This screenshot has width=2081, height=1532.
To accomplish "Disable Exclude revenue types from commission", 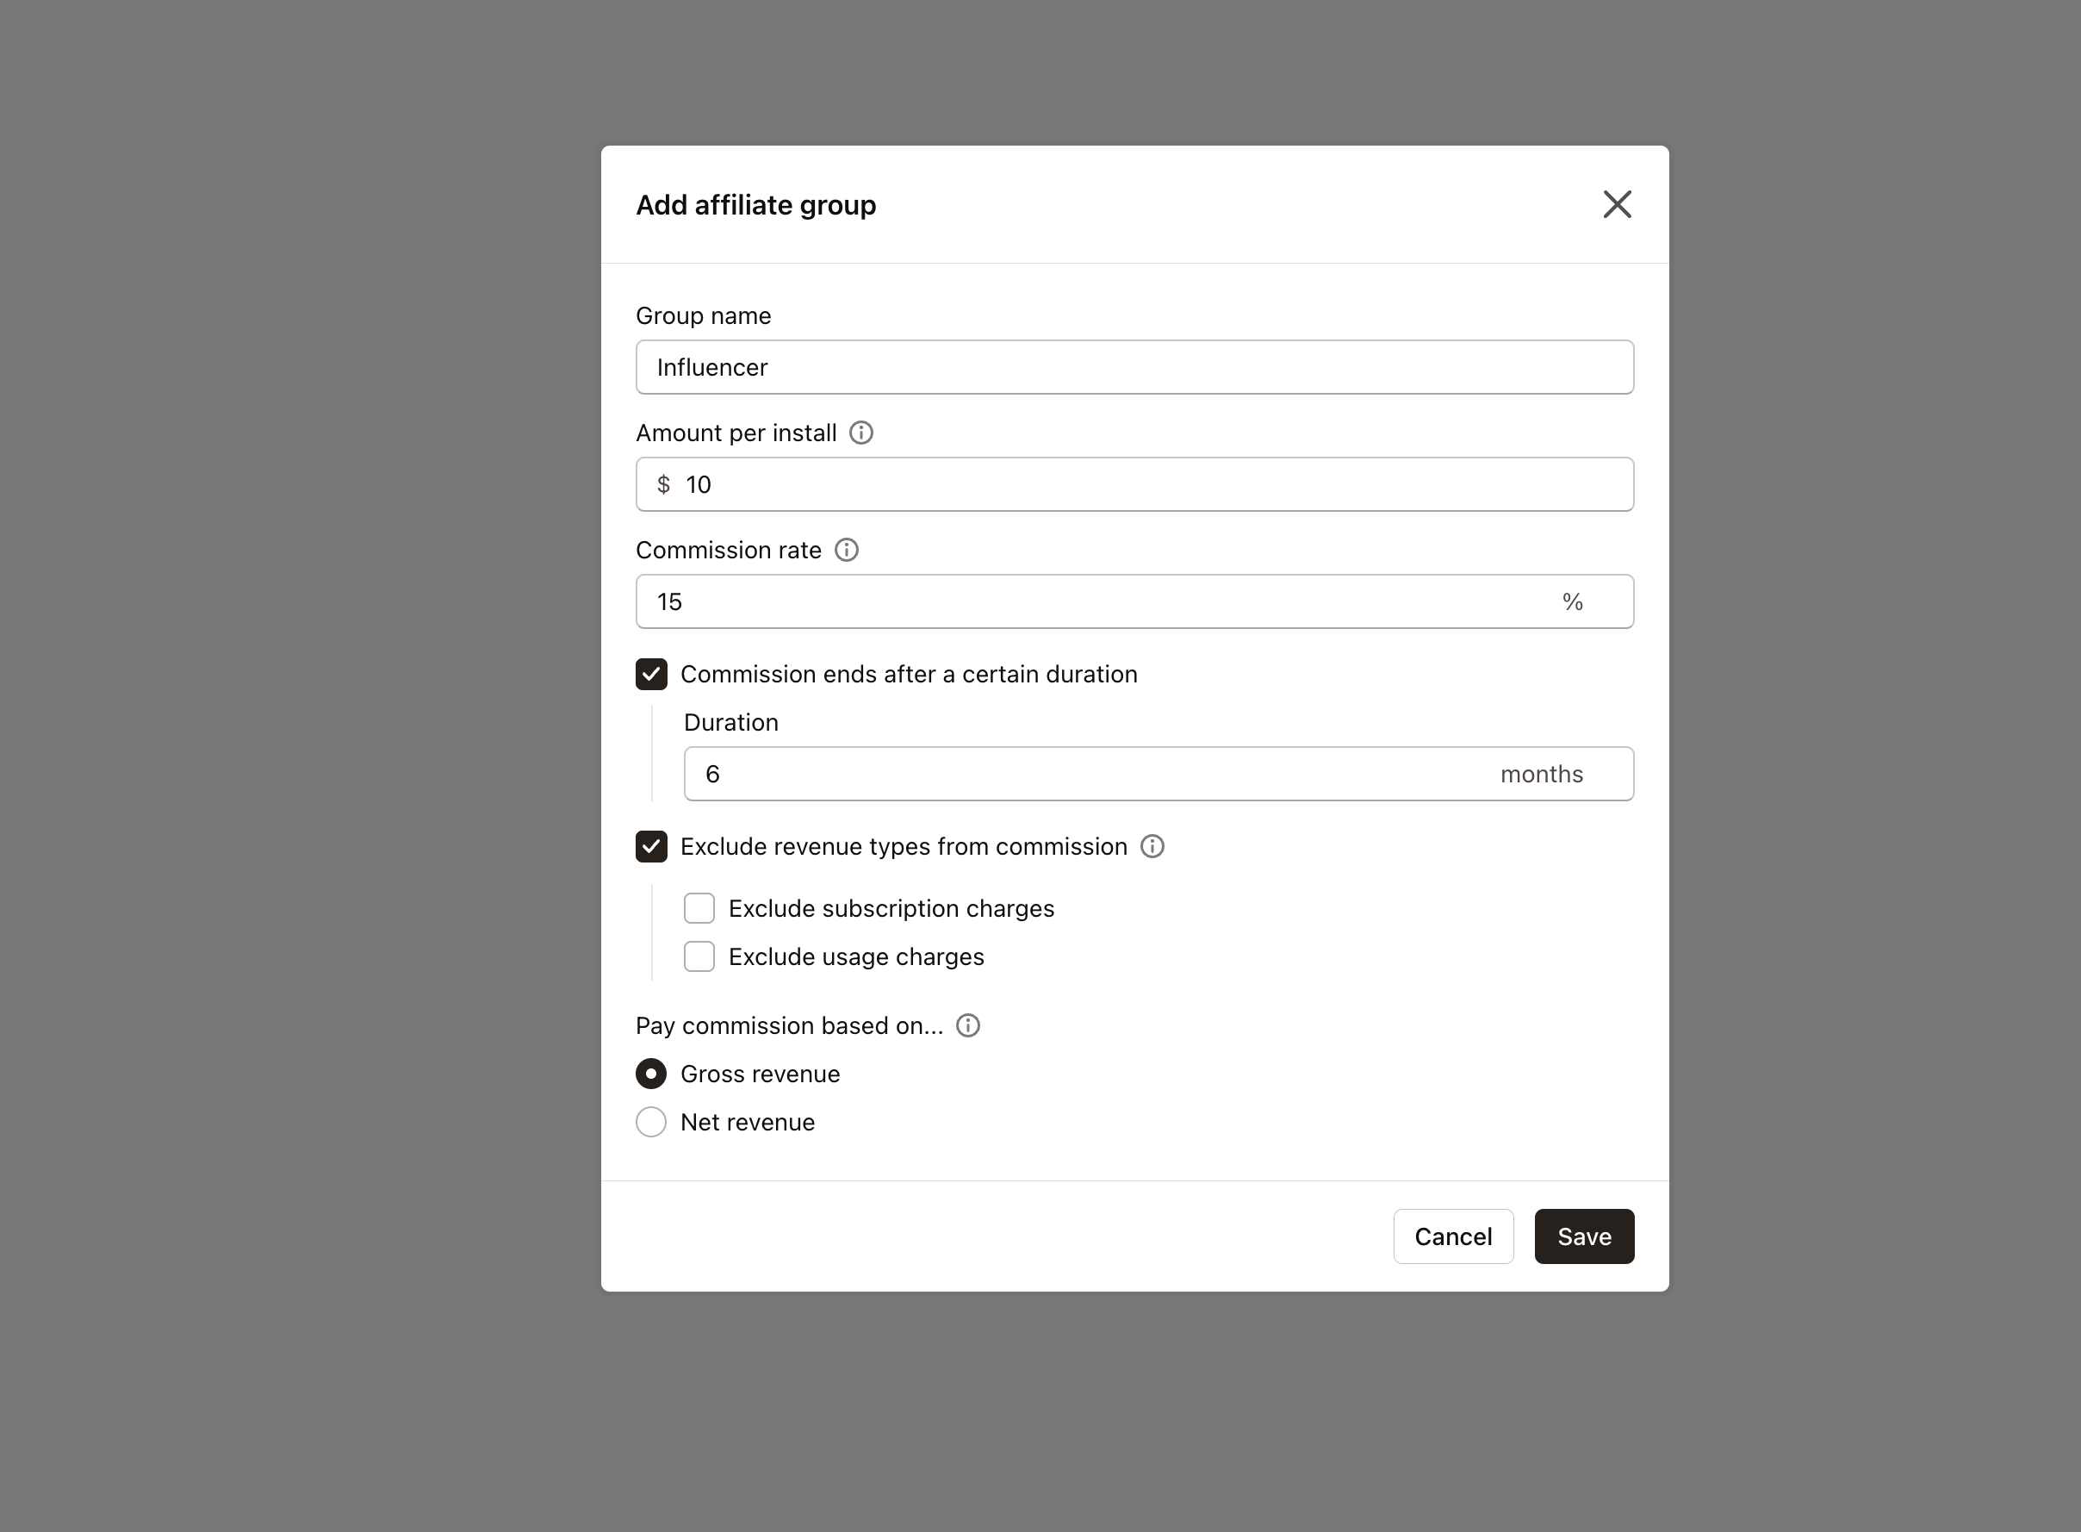I will click(x=652, y=846).
